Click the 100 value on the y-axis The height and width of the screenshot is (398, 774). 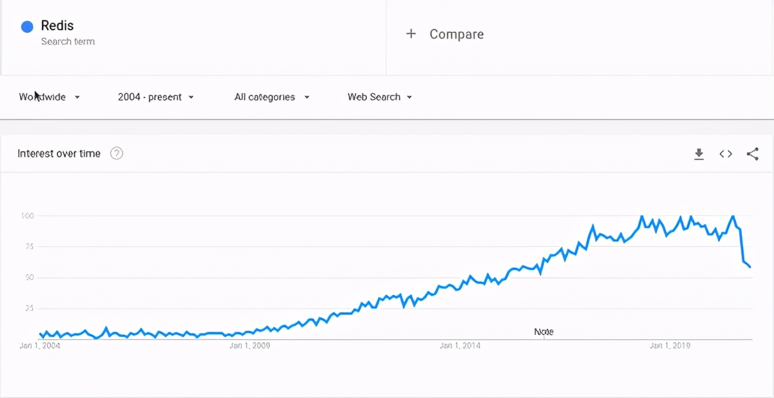pyautogui.click(x=26, y=215)
